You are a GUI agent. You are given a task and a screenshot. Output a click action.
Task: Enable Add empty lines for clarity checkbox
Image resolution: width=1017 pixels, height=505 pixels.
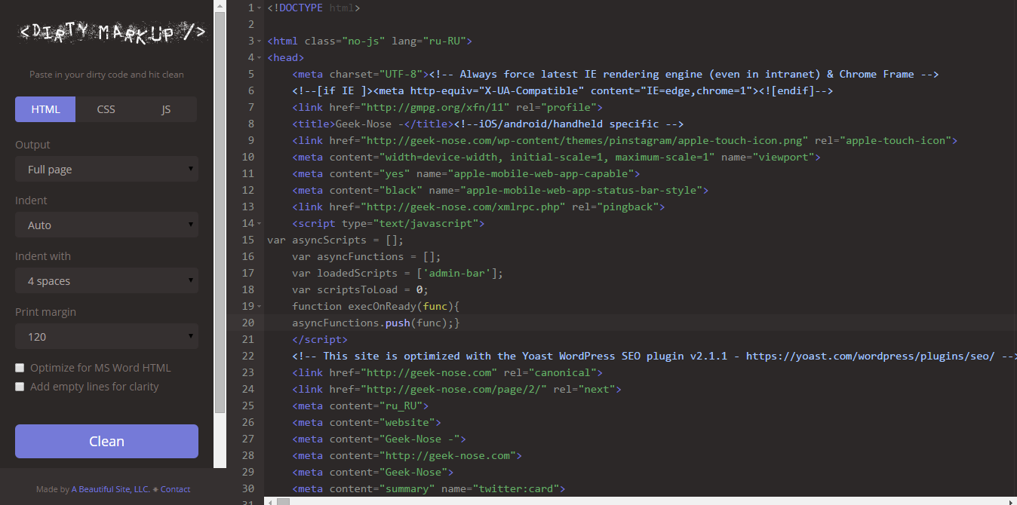[20, 387]
